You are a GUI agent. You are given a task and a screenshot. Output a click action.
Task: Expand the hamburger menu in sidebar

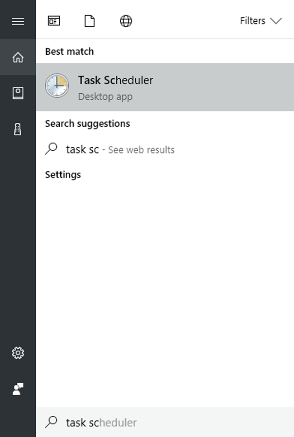pos(18,21)
